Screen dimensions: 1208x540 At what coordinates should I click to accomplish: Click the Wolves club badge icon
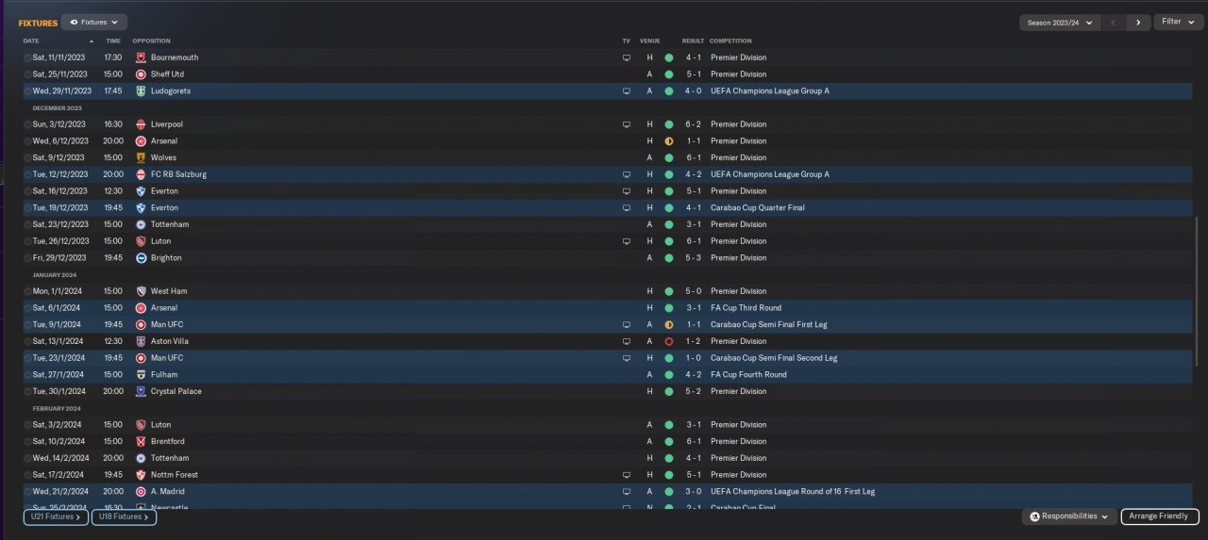point(141,157)
